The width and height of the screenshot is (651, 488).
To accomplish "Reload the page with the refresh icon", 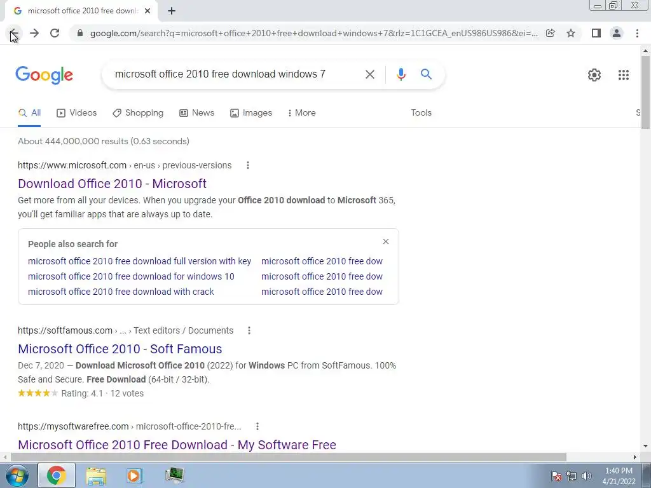I will click(x=55, y=33).
